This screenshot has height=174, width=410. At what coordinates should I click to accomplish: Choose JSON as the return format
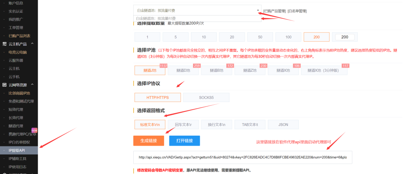click(283, 124)
